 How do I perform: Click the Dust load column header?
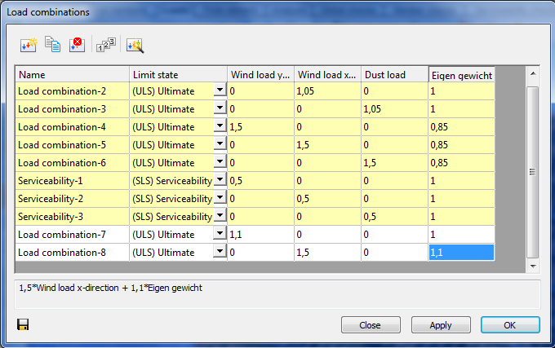coord(395,74)
